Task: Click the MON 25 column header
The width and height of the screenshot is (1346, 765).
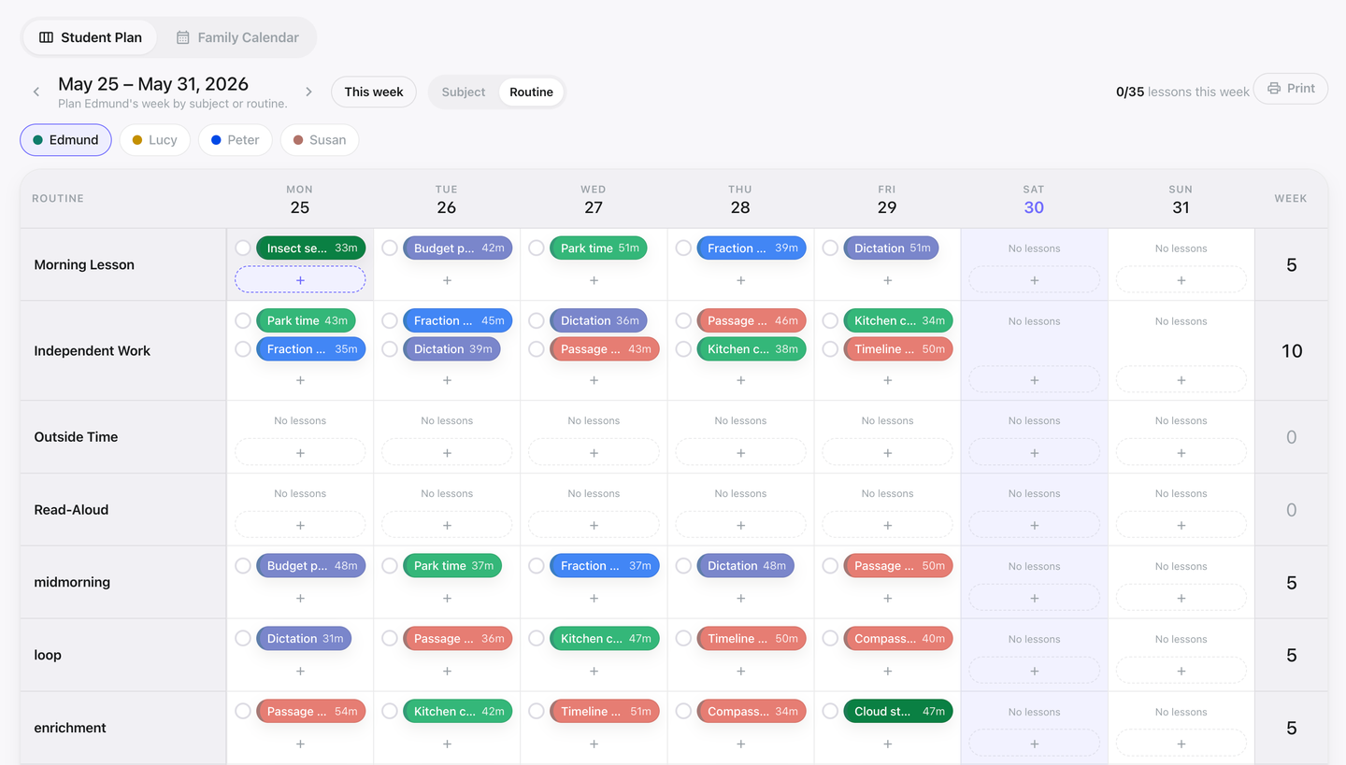Action: tap(300, 199)
